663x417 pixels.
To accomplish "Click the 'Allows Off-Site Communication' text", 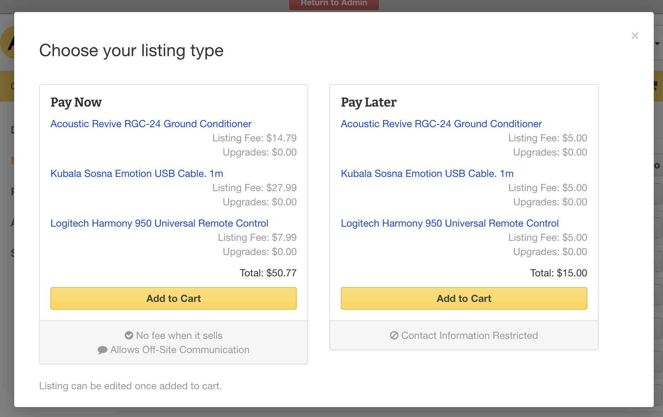I will 180,350.
